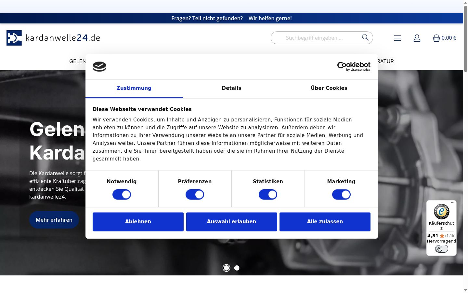Open the user account icon
The width and height of the screenshot is (468, 293).
(417, 38)
